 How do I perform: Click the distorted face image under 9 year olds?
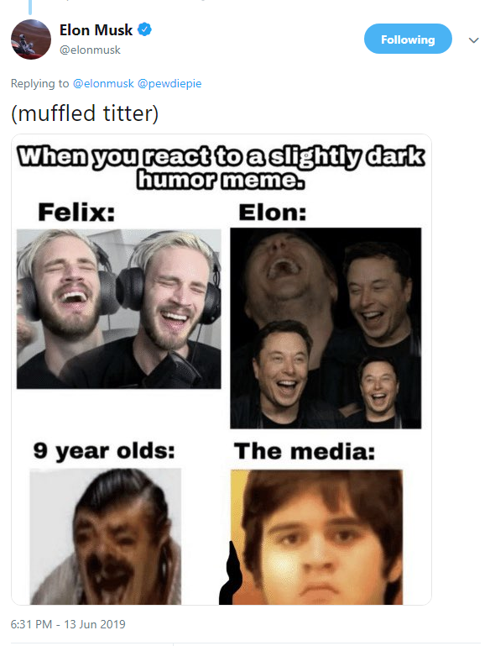[x=106, y=537]
